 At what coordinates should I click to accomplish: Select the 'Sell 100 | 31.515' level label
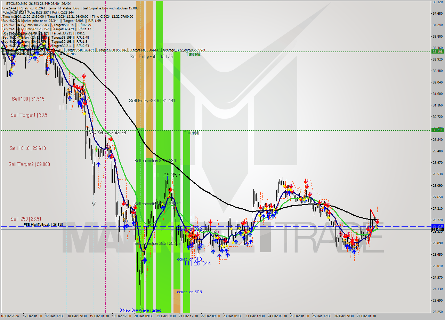pyautogui.click(x=28, y=99)
